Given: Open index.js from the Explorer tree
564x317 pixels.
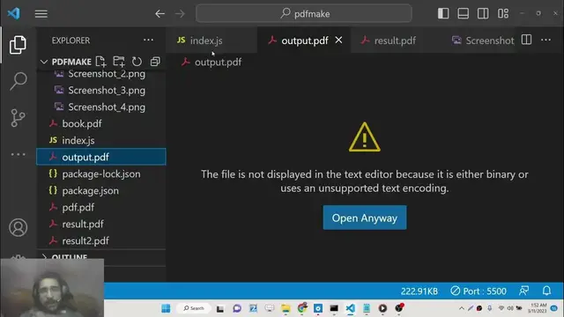Looking at the screenshot, I should [x=101, y=140].
